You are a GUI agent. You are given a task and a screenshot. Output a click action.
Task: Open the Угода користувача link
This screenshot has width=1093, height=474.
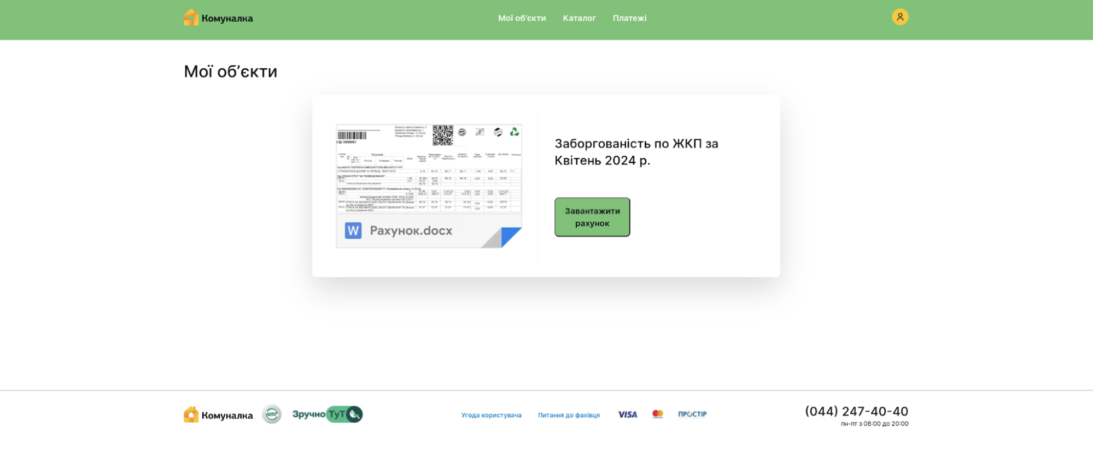click(491, 415)
